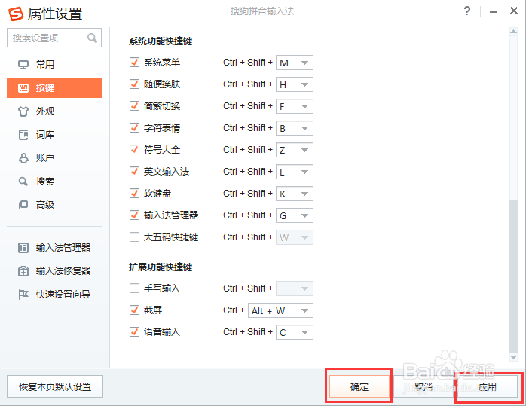This screenshot has height=406, width=526.
Task: Toggle the 字符表情 checkbox
Action: pos(135,128)
